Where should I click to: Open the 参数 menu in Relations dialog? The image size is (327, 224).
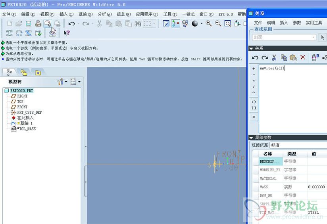[297, 23]
